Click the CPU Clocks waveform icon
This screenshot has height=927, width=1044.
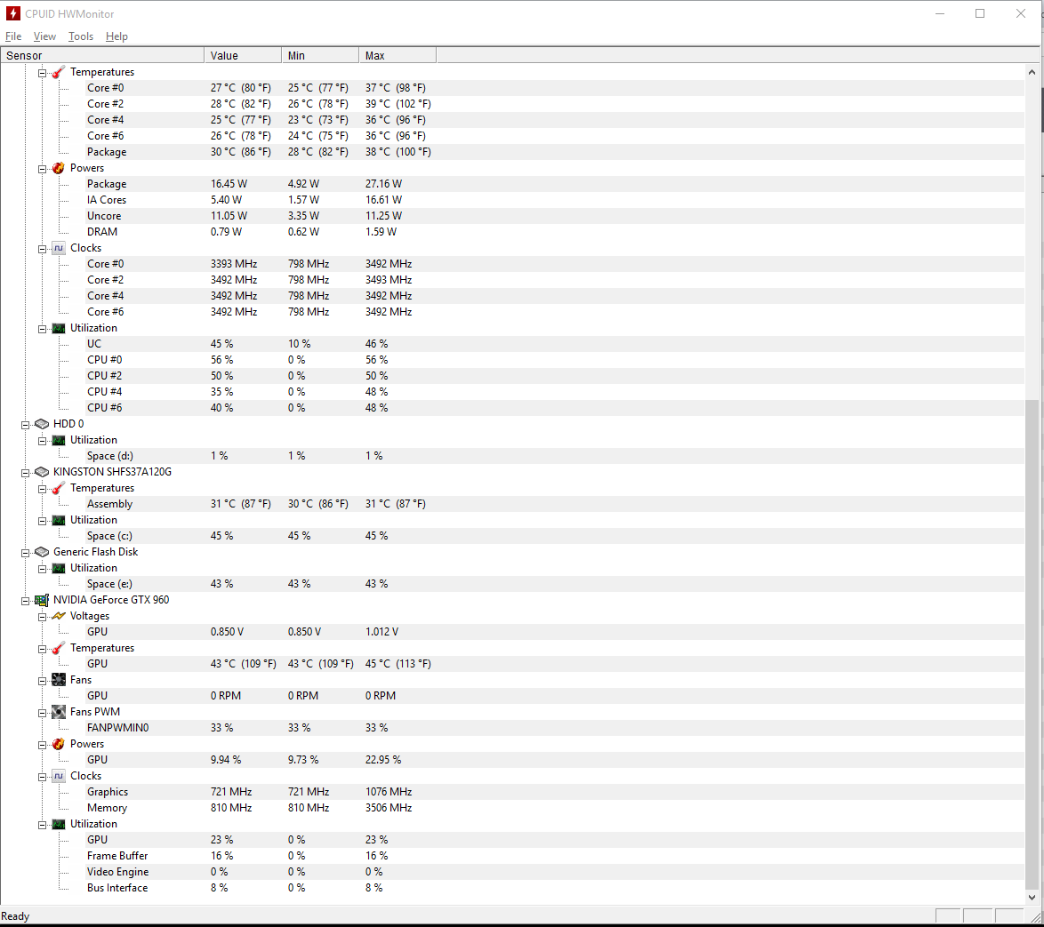[x=59, y=248]
